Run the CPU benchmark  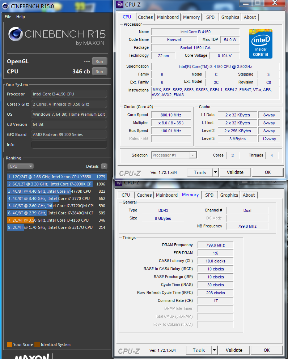(99, 72)
